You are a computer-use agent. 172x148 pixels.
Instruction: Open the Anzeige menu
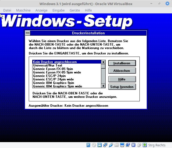(x=41, y=10)
